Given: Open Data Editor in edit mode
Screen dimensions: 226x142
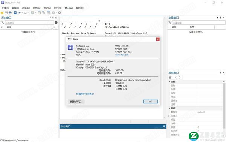Looking at the screenshot, I should click(x=39, y=13).
